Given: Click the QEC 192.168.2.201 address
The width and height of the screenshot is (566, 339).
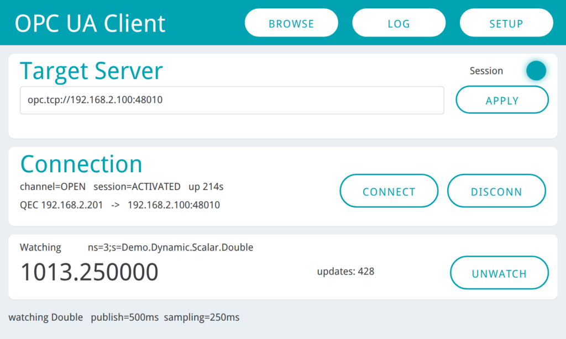Looking at the screenshot, I should coord(61,205).
